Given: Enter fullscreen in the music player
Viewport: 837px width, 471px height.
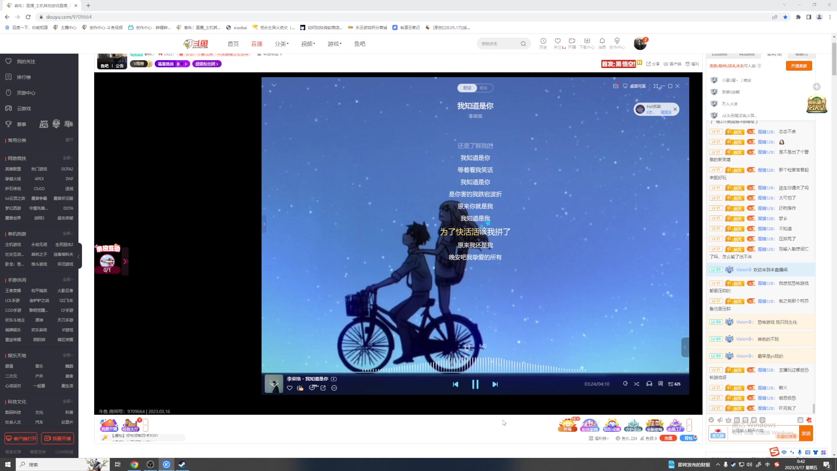Looking at the screenshot, I should [656, 86].
